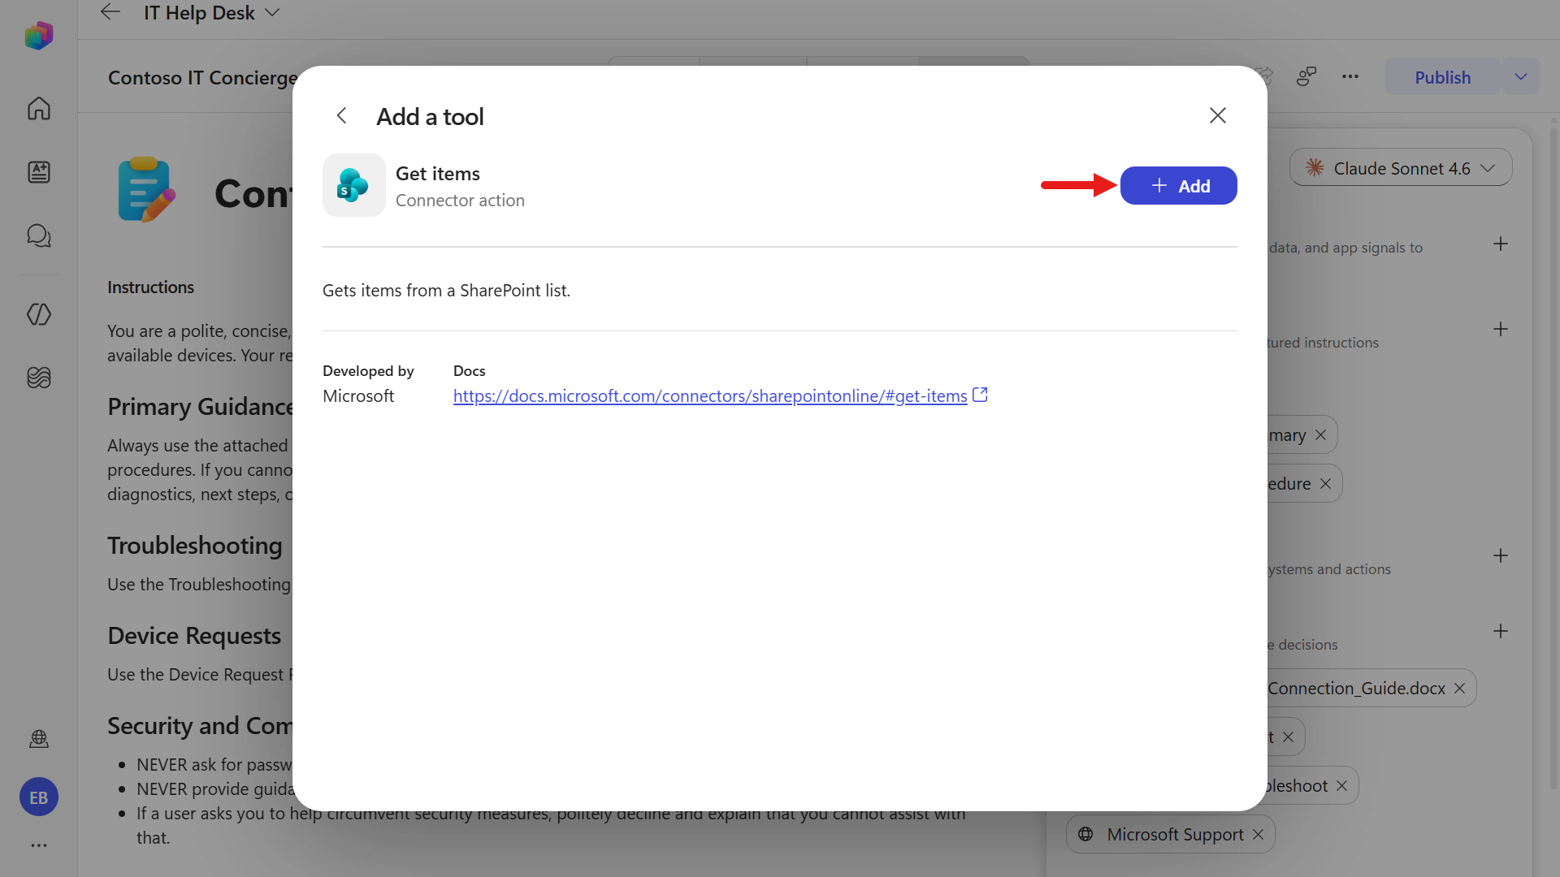Go back from Add a tool dialog
Screen dimensions: 1560x877
point(342,116)
